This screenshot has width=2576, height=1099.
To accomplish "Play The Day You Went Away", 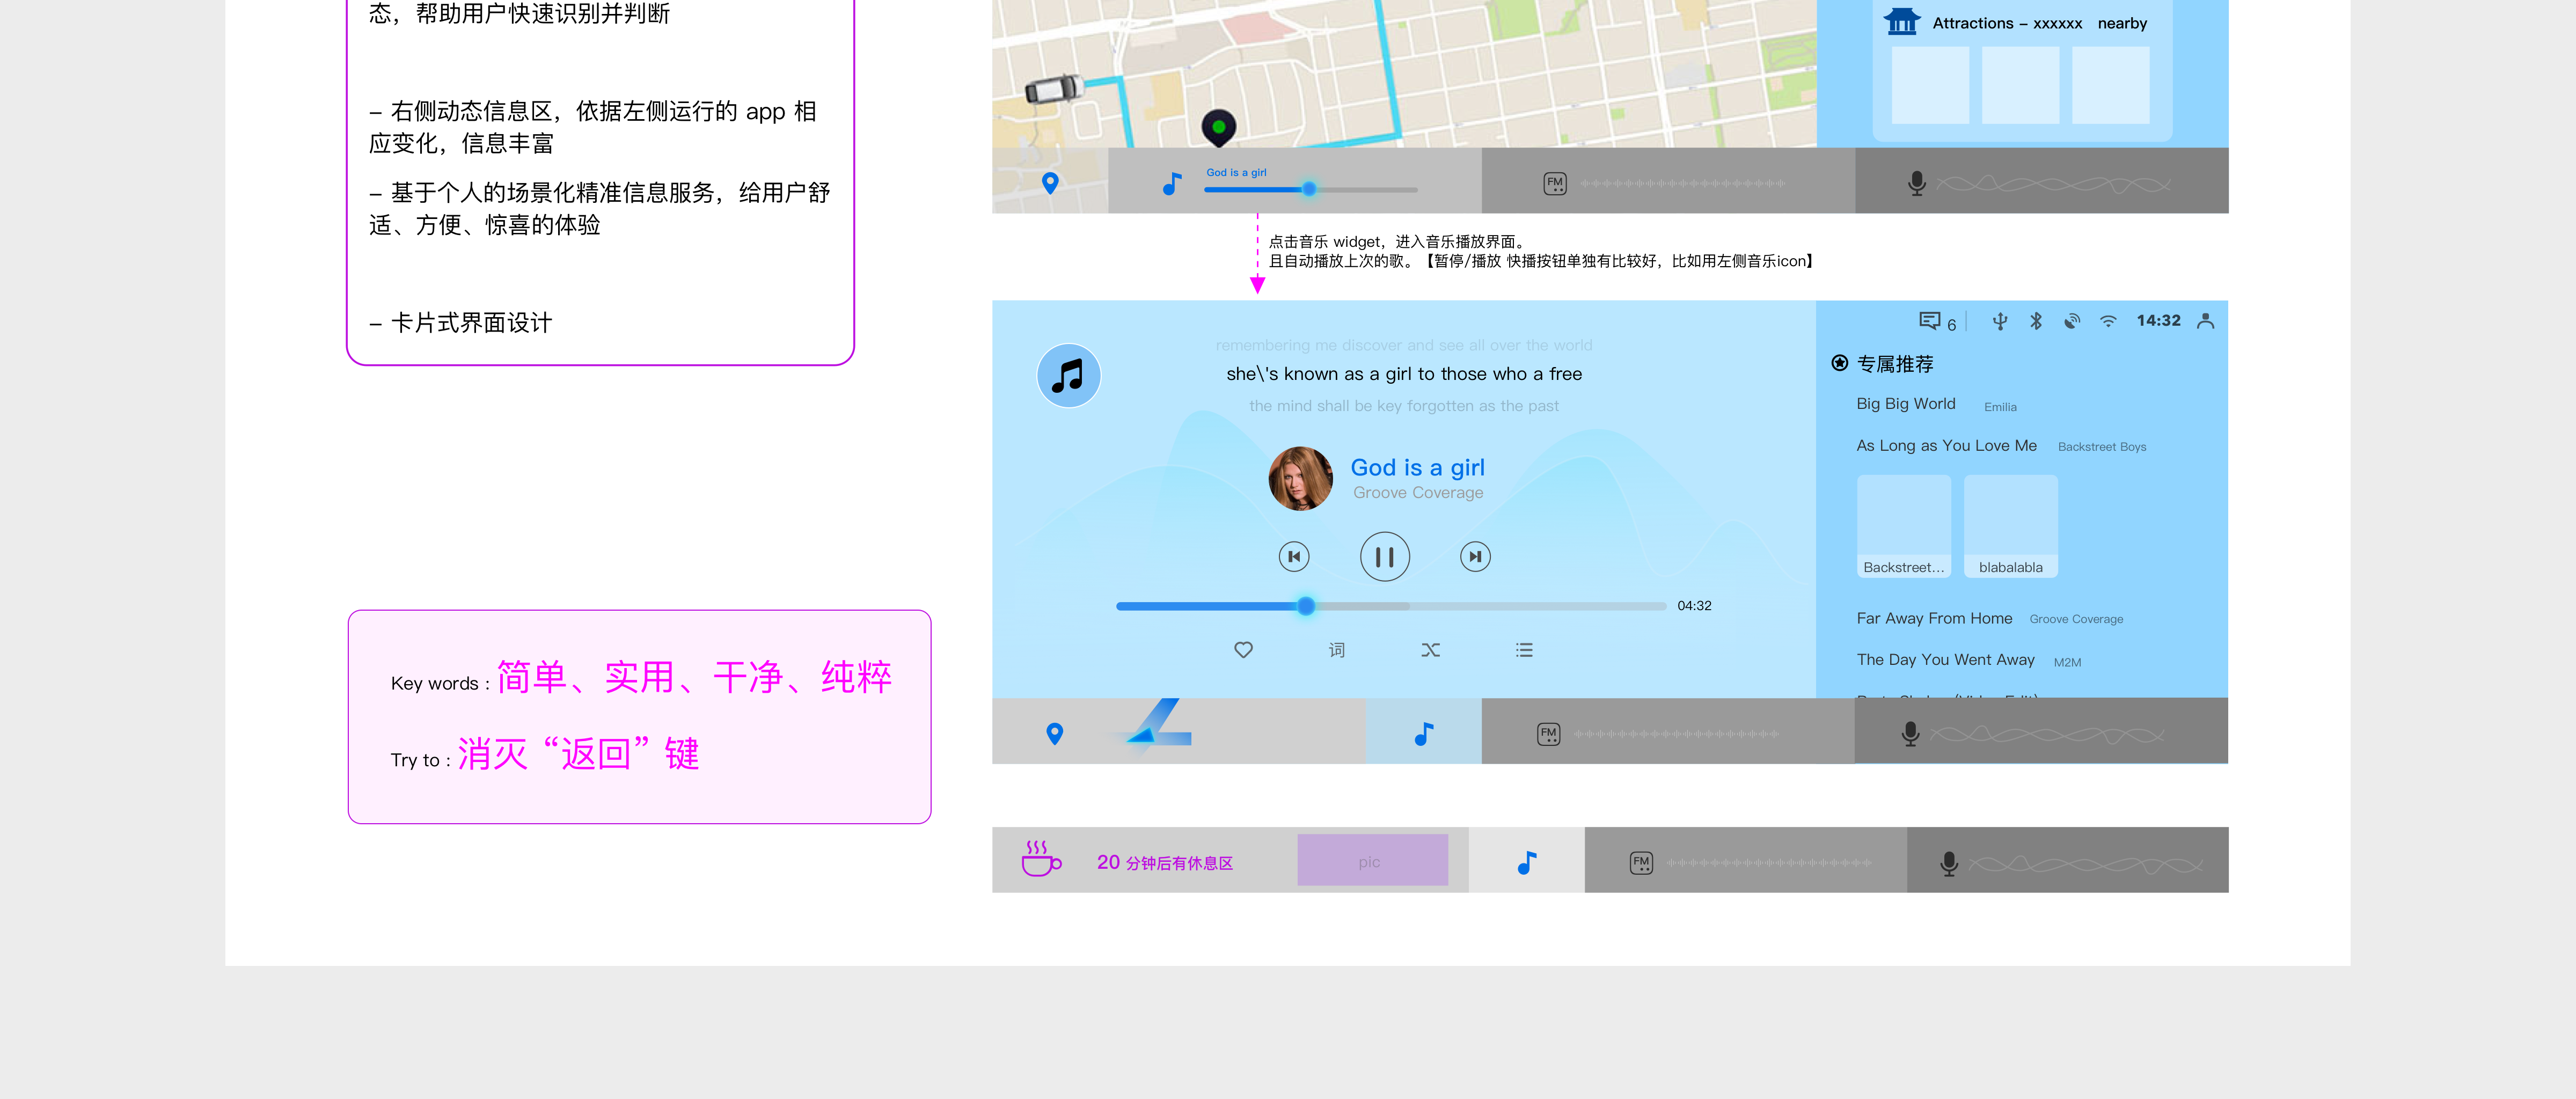I will pos(1968,660).
